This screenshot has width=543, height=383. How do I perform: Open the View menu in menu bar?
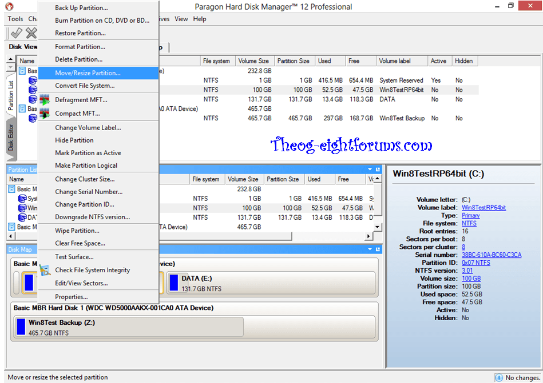[181, 19]
